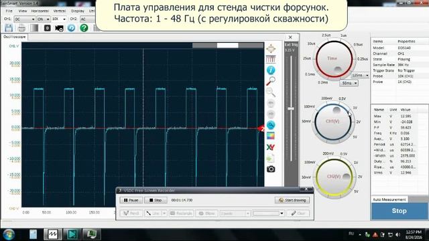The height and width of the screenshot is (241, 429).
Task: Open the CH1 DC coupling dropdown
Action: point(25,19)
